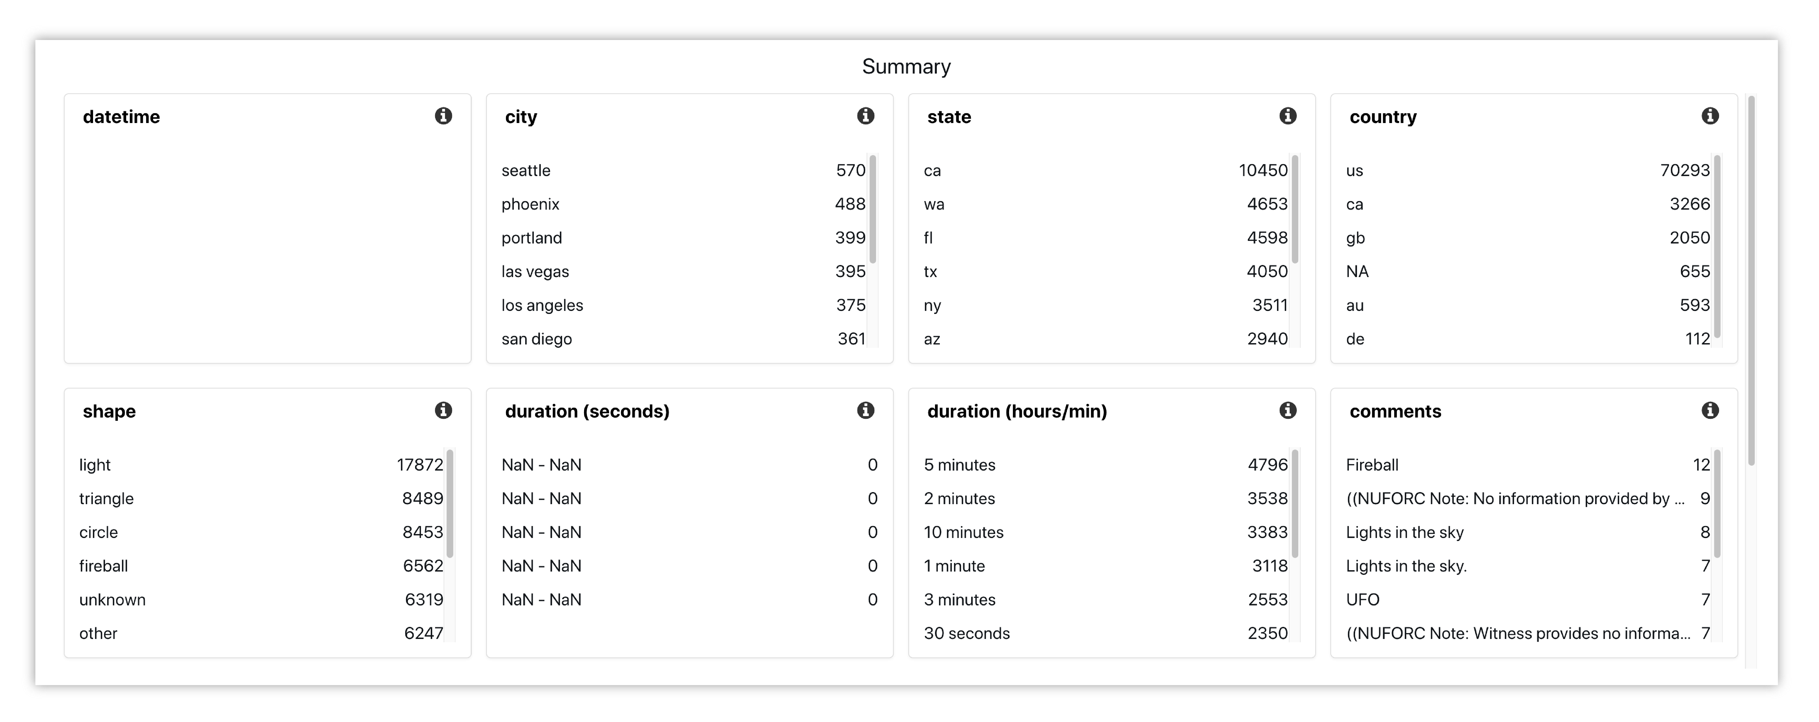This screenshot has height=722, width=1819.
Task: Show info for country column
Action: (1710, 116)
